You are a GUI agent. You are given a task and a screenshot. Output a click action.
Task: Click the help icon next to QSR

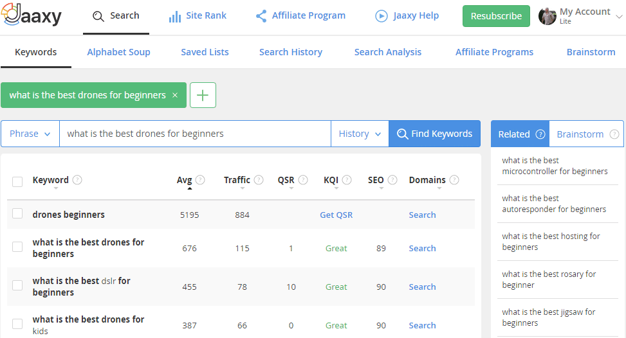point(303,180)
